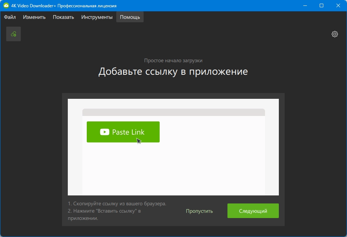
Task: Minimize the 4K Video Downloader window
Action: [x=305, y=5]
